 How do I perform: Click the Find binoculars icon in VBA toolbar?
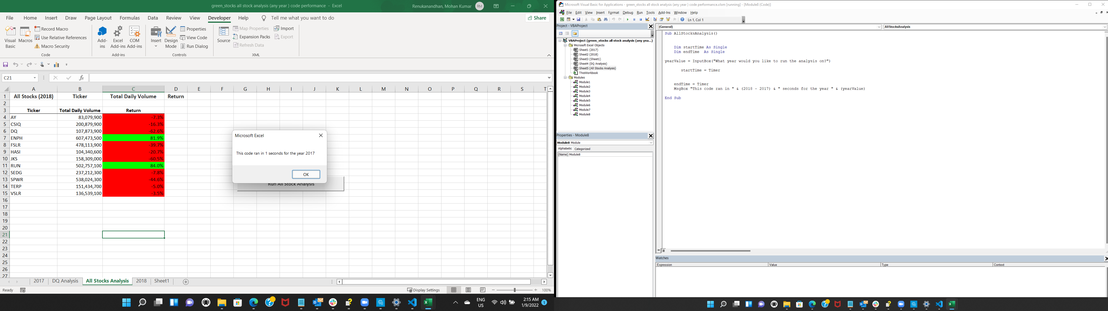(606, 20)
